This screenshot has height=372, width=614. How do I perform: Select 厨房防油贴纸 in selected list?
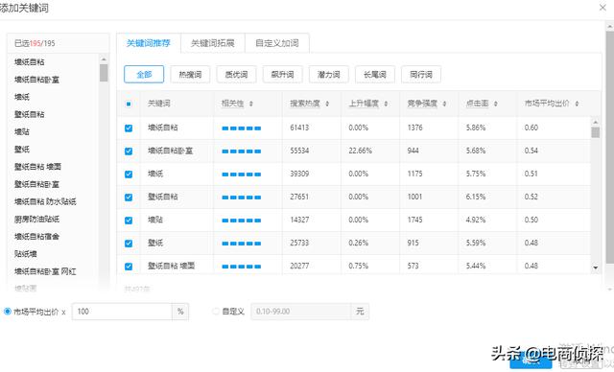click(x=36, y=219)
